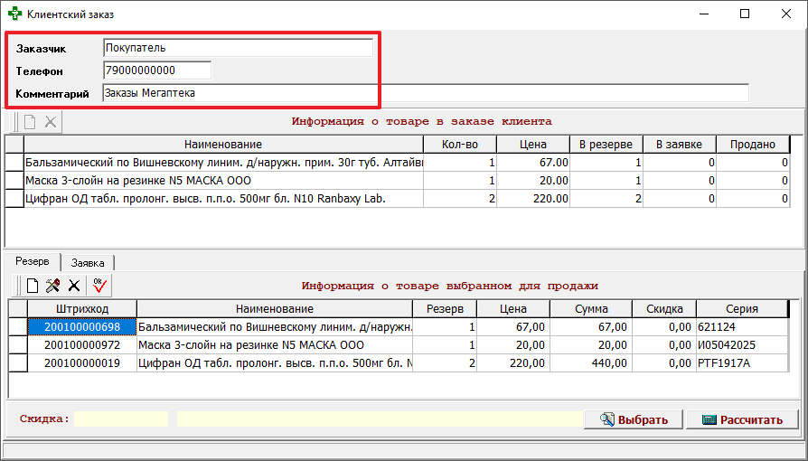
Task: Select barcode cell 200100000698
Action: (x=81, y=326)
